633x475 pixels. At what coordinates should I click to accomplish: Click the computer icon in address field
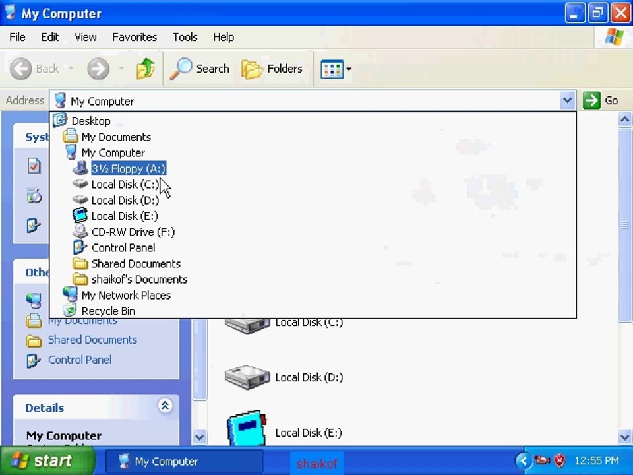60,100
